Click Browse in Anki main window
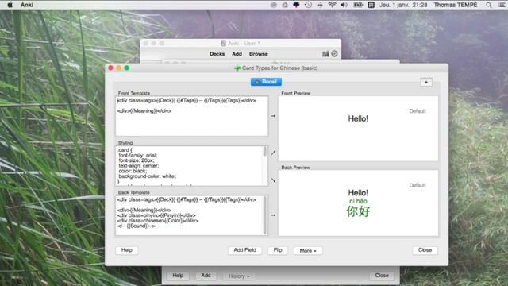Image resolution: width=508 pixels, height=286 pixels. pos(259,54)
